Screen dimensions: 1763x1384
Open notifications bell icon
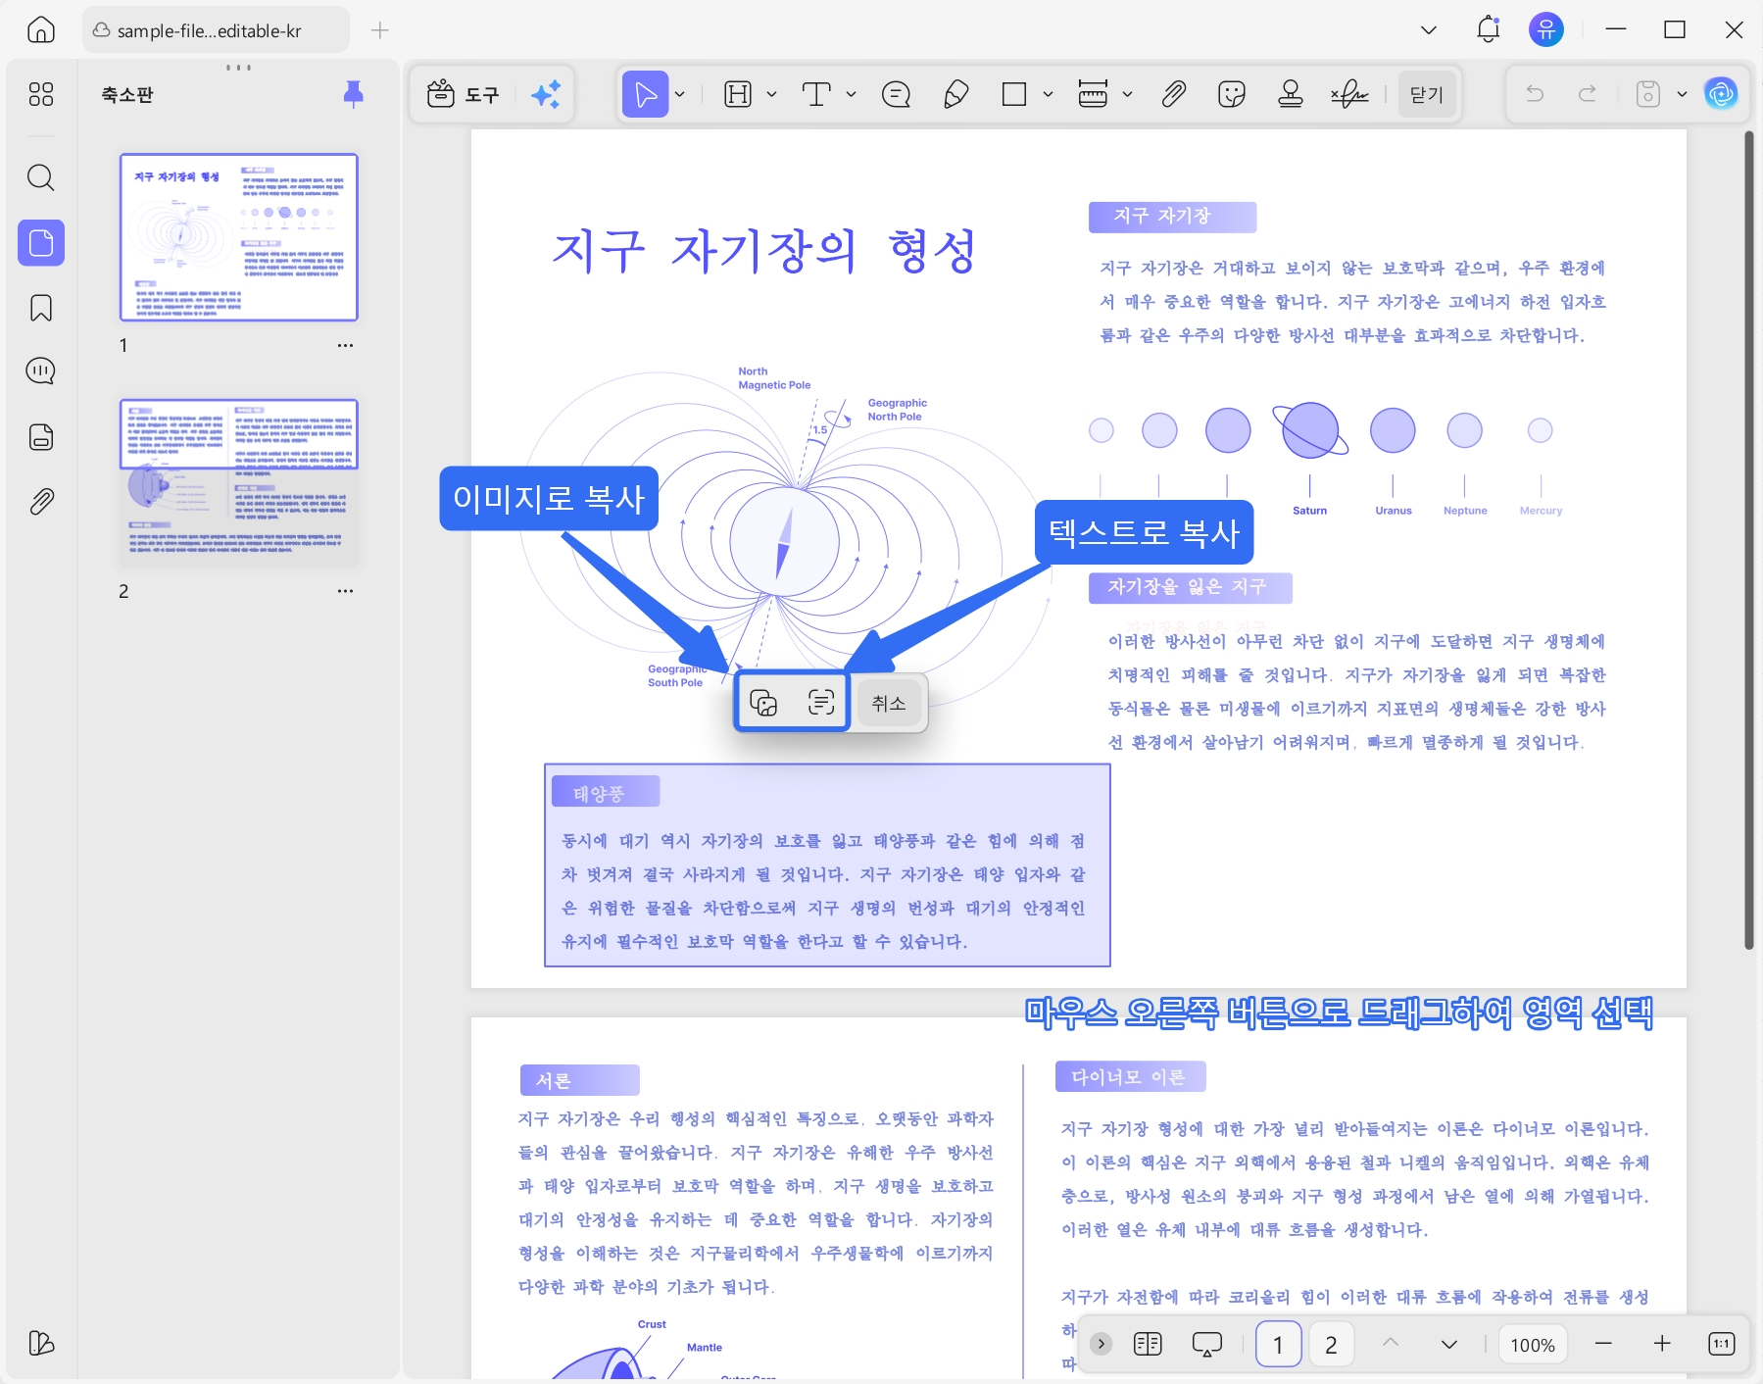1488,29
